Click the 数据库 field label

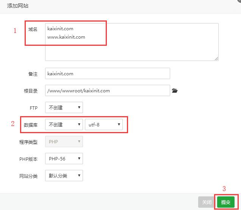pos(31,125)
